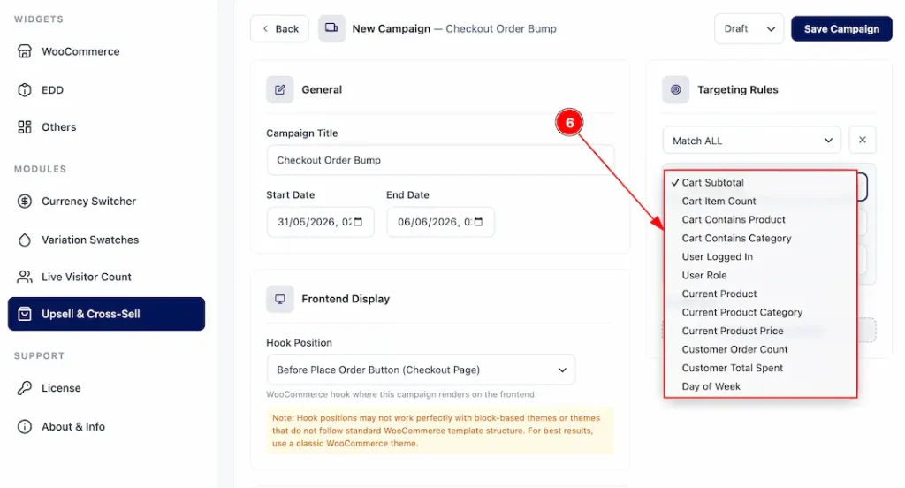Select Cart Item Count option
905x488 pixels.
[761, 201]
